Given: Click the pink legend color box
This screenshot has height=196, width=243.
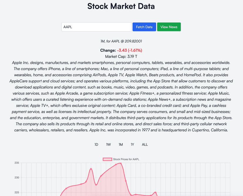Looking at the screenshot, I should (107, 159).
